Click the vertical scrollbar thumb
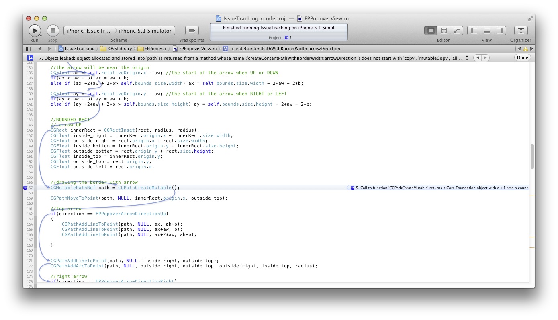The width and height of the screenshot is (558, 320). 533,156
